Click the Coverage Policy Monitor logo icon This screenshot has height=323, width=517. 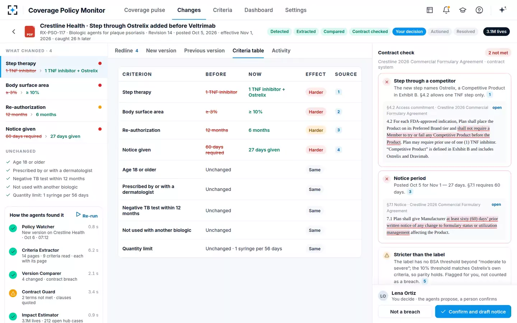pyautogui.click(x=13, y=10)
